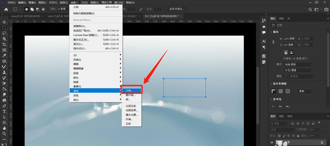
Task: Select the Zoom tool
Action: [4, 134]
